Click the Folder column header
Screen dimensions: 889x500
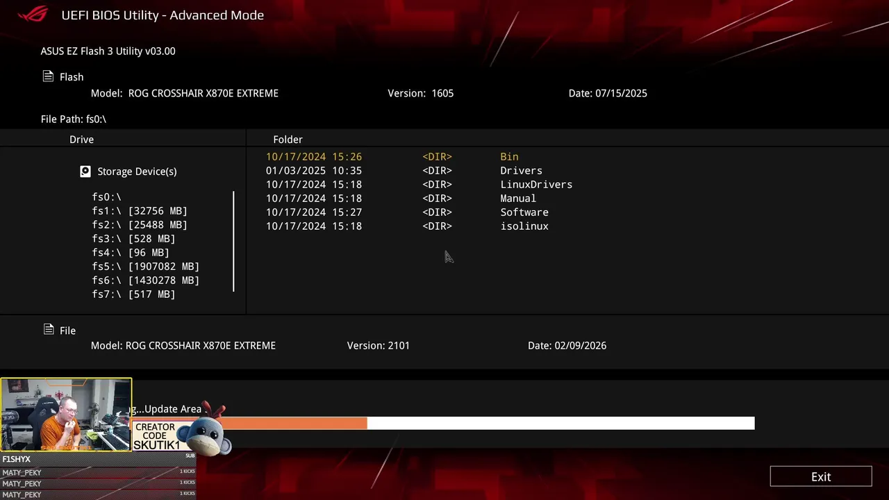288,140
